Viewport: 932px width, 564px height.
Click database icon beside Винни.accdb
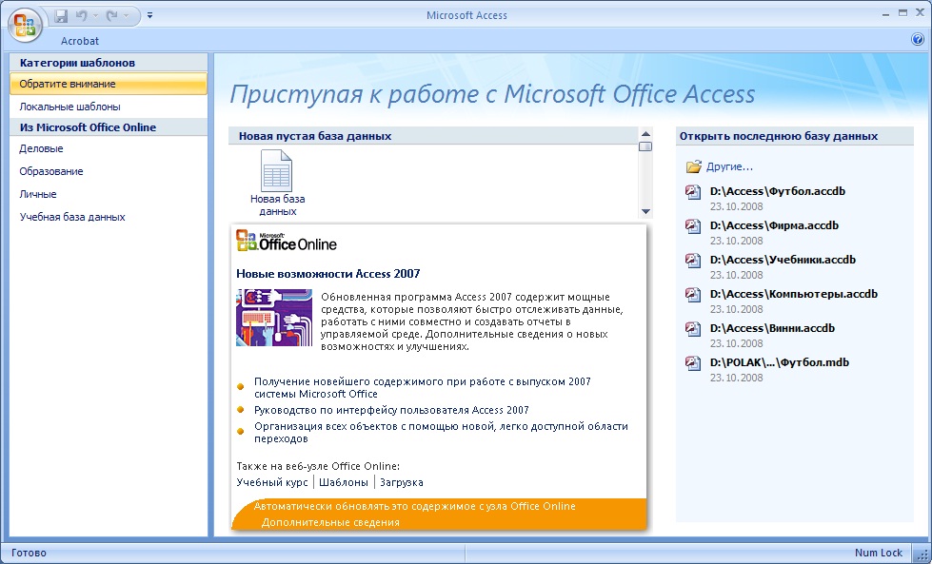tap(693, 329)
